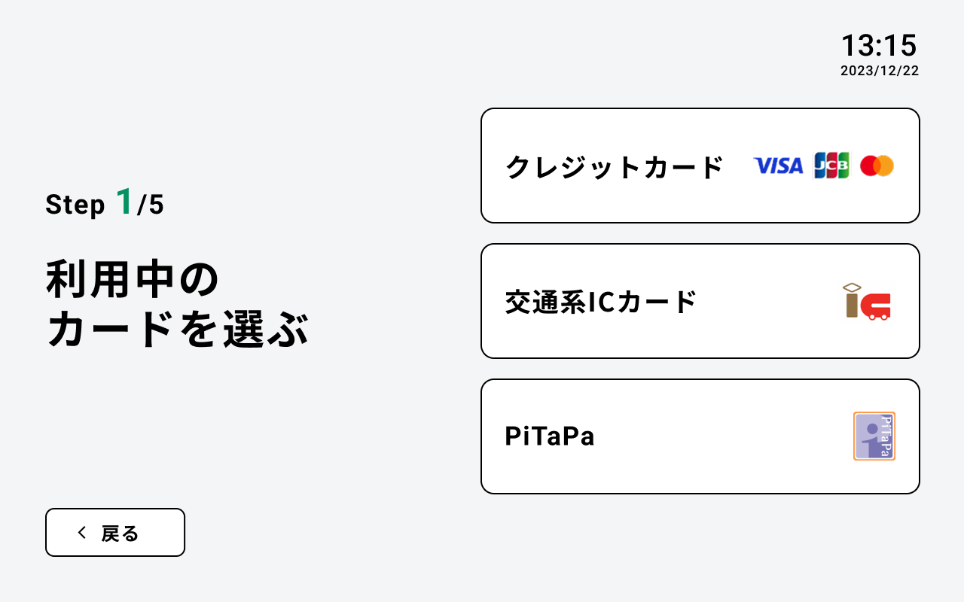This screenshot has width=964, height=602.
Task: Select the クレジットカード payment option
Action: coord(700,166)
